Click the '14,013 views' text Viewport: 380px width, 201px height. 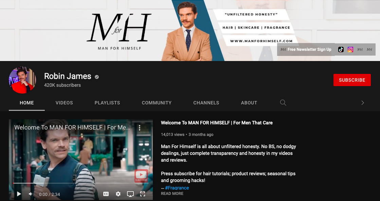click(x=173, y=135)
